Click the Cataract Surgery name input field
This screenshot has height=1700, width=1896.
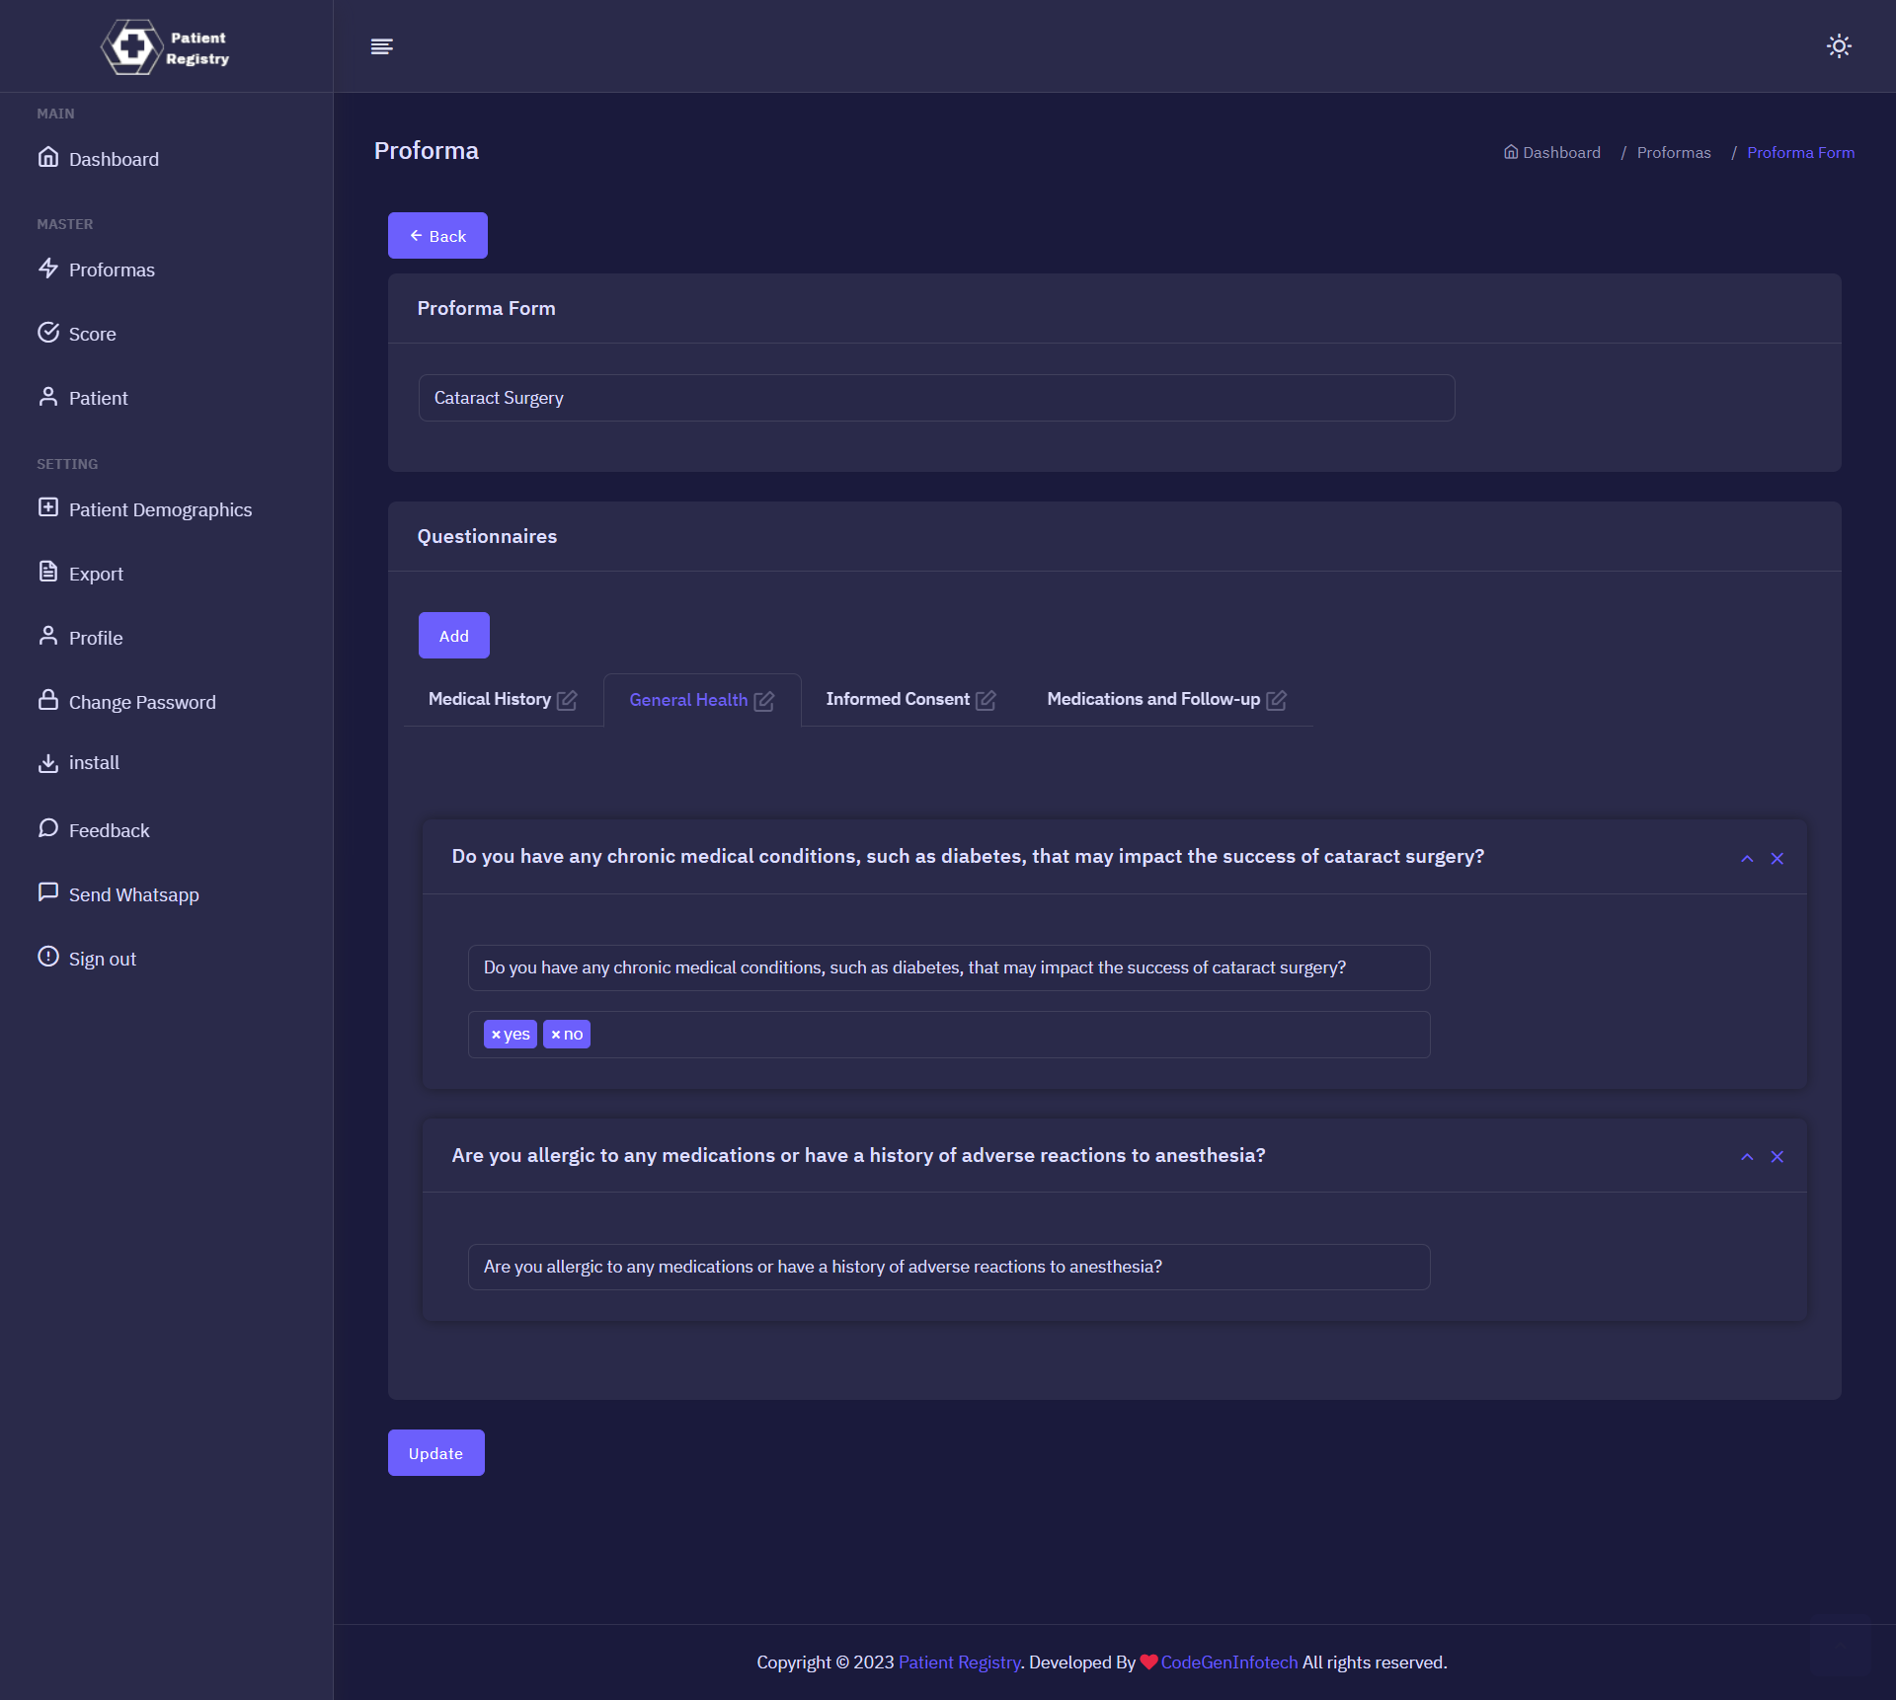935,398
